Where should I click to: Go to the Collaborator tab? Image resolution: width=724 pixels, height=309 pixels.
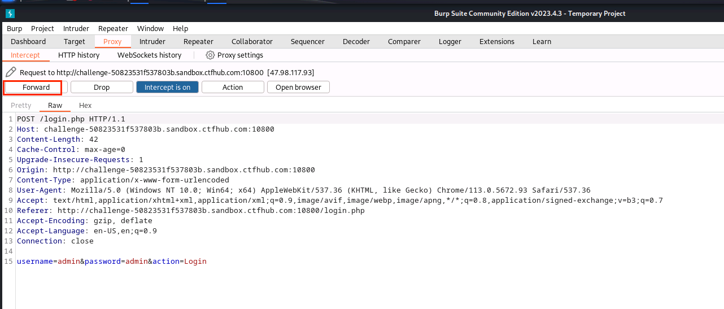pyautogui.click(x=252, y=41)
